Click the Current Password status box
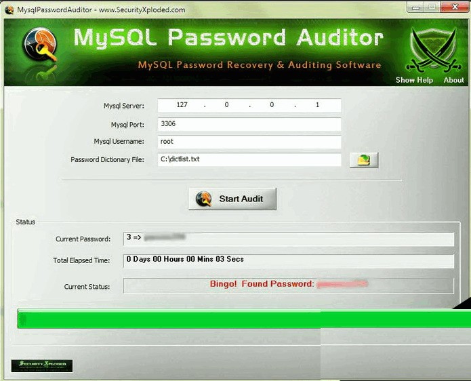Image resolution: width=471 pixels, height=381 pixels. pos(289,239)
